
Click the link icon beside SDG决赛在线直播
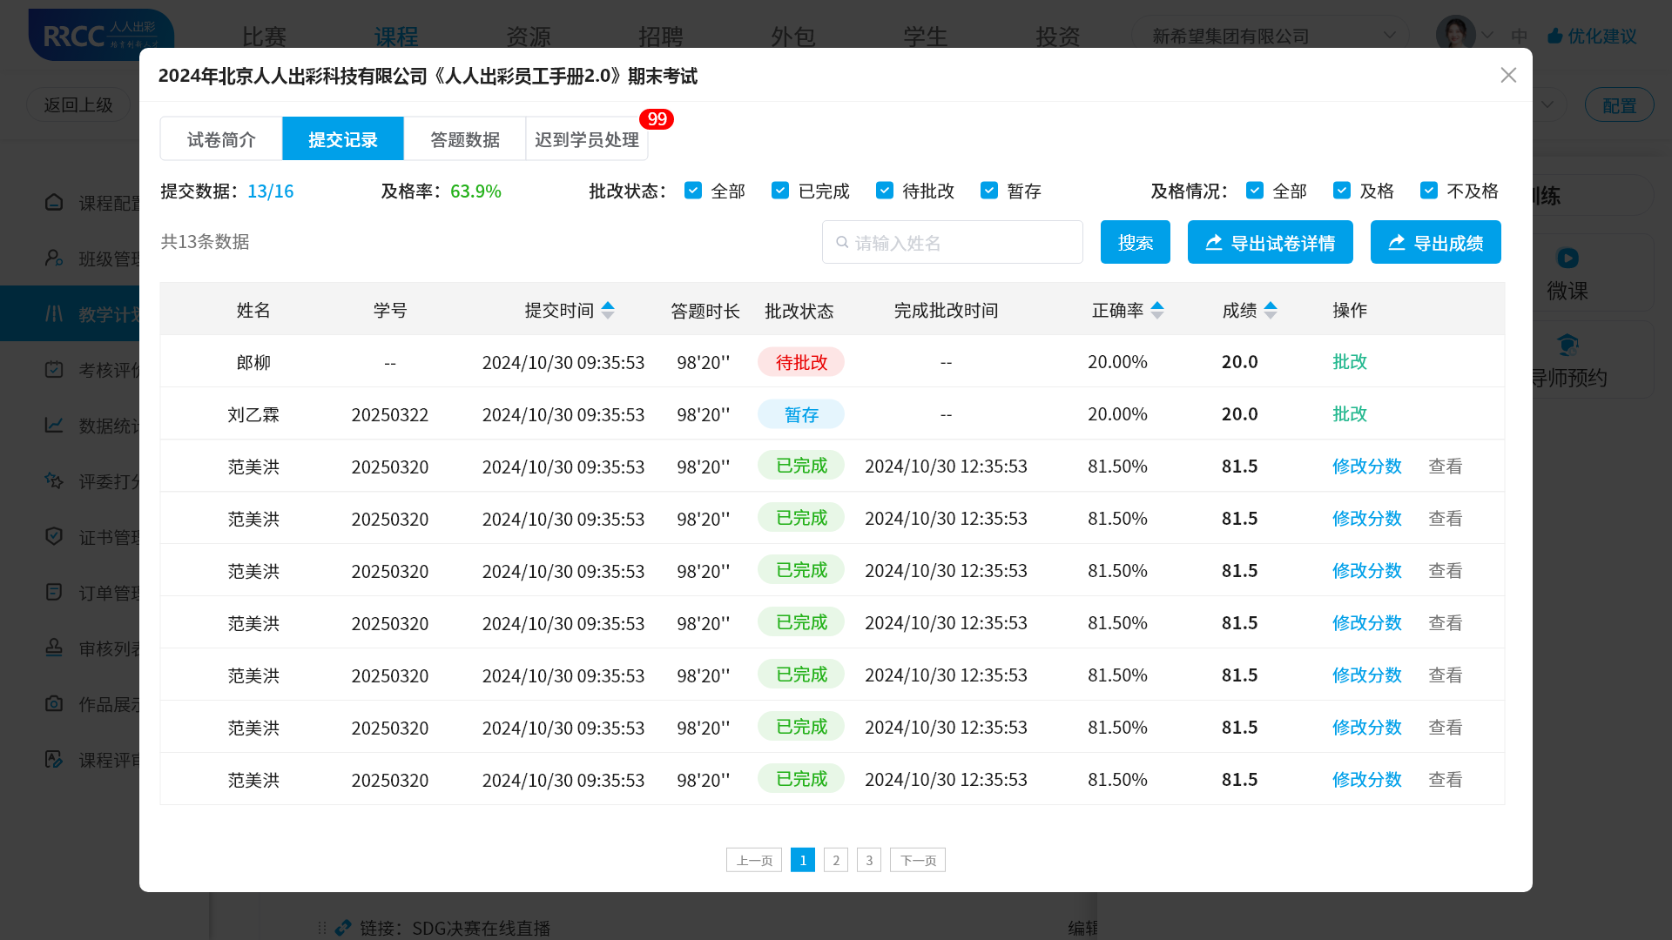343,928
